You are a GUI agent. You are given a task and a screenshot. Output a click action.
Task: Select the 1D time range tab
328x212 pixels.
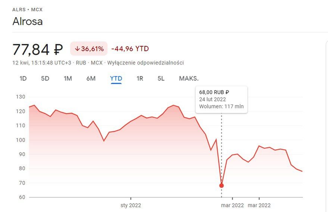(x=23, y=78)
